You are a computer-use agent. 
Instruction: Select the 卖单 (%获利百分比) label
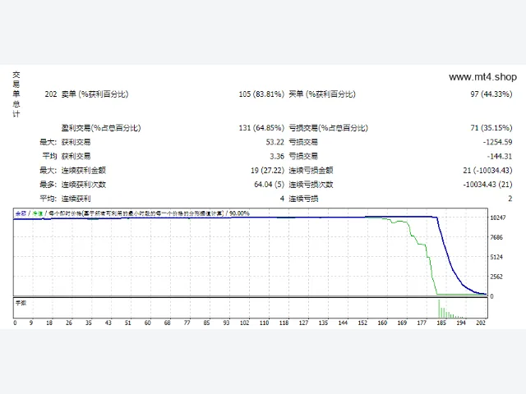pos(95,94)
